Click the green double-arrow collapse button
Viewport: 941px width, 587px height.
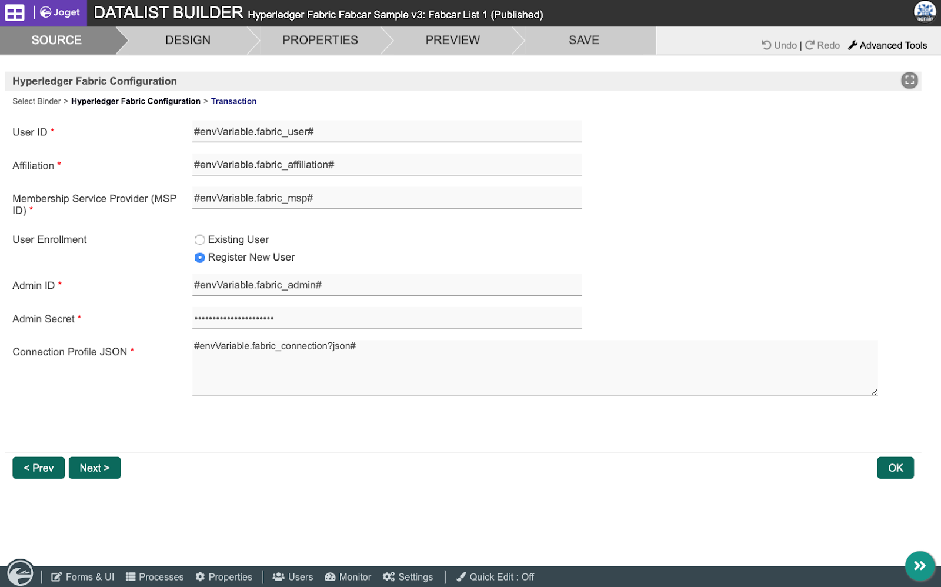(920, 566)
